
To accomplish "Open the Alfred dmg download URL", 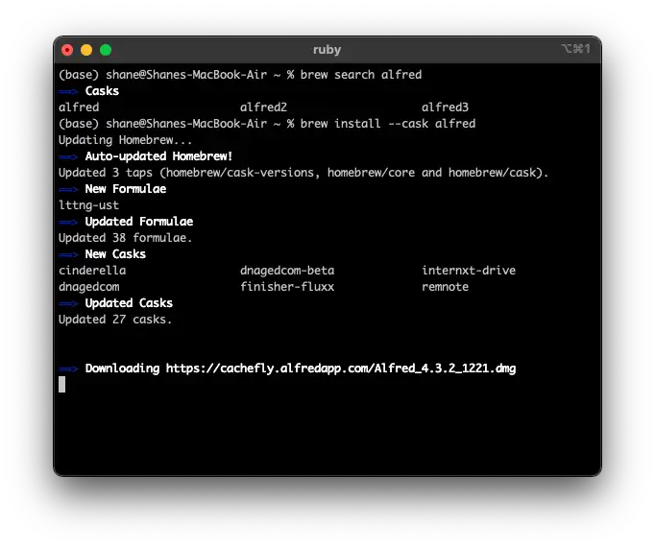I will (341, 369).
